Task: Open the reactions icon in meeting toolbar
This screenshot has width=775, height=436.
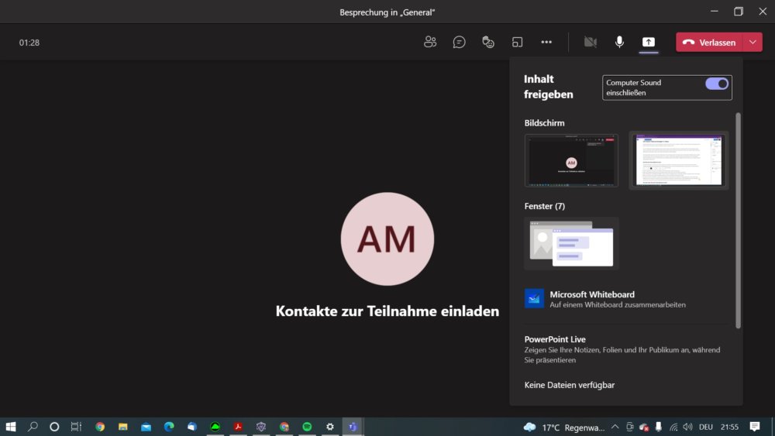Action: [x=488, y=42]
